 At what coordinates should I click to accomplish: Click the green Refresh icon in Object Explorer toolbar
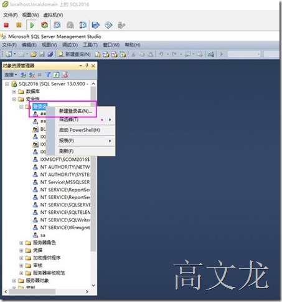(x=56, y=75)
